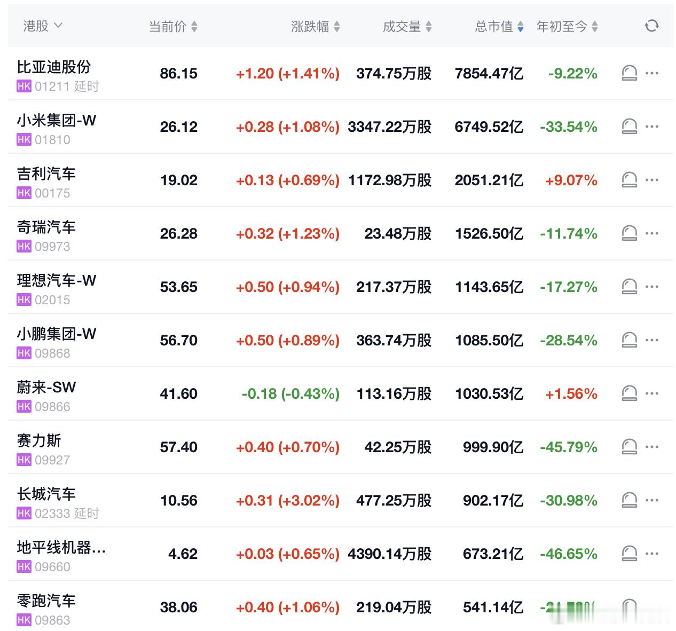
Task: Click stock code 01810
Action: (x=52, y=140)
